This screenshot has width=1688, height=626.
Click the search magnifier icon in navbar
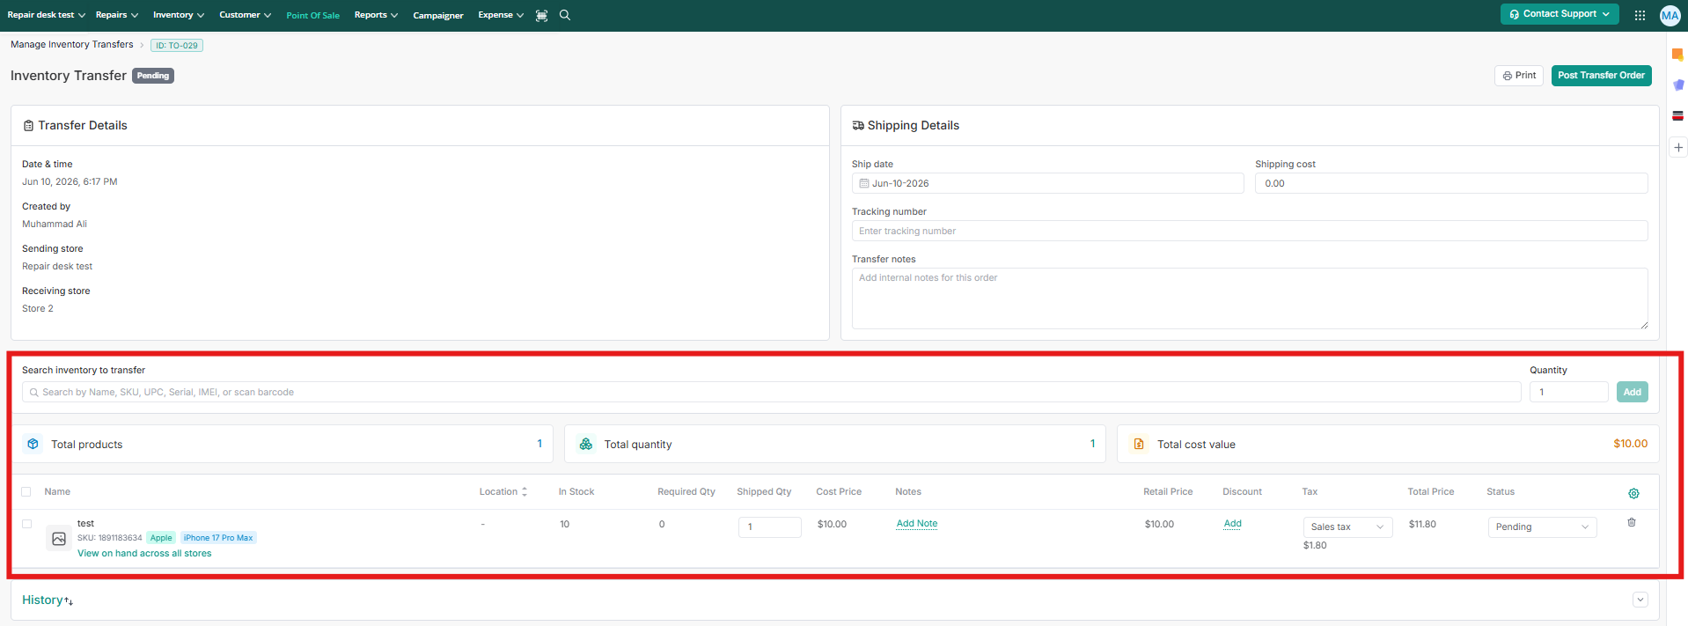coord(565,15)
